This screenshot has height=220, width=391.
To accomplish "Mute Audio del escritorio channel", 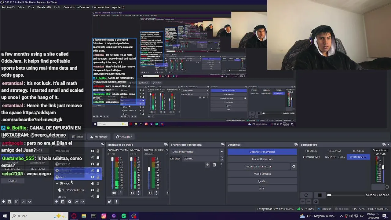I will [x=114, y=193].
